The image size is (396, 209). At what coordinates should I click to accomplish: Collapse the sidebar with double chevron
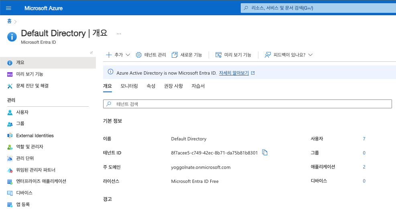91,53
